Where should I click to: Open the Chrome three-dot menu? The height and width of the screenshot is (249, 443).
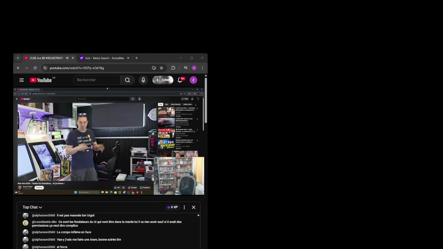pyautogui.click(x=202, y=68)
